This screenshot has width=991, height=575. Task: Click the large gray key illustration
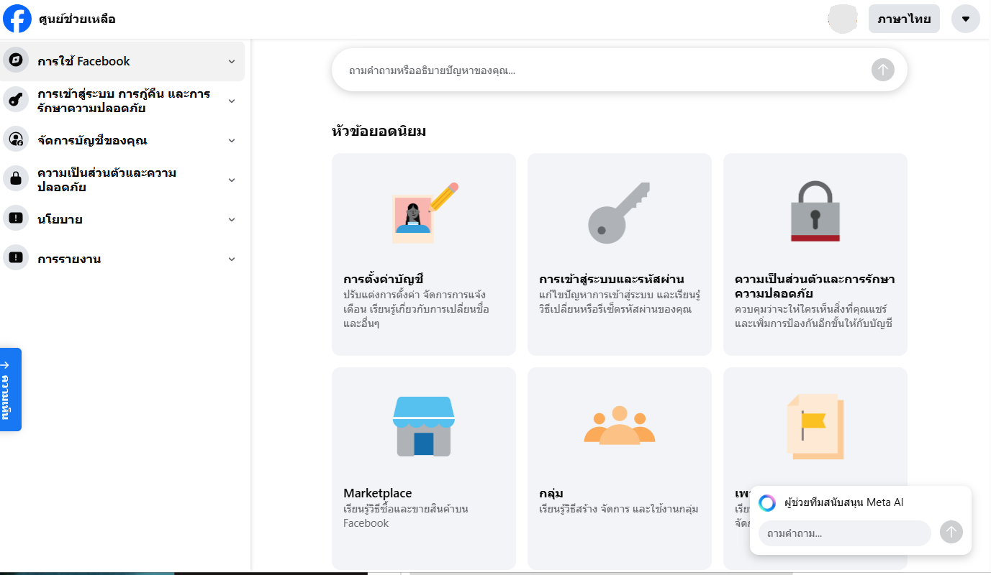point(619,212)
